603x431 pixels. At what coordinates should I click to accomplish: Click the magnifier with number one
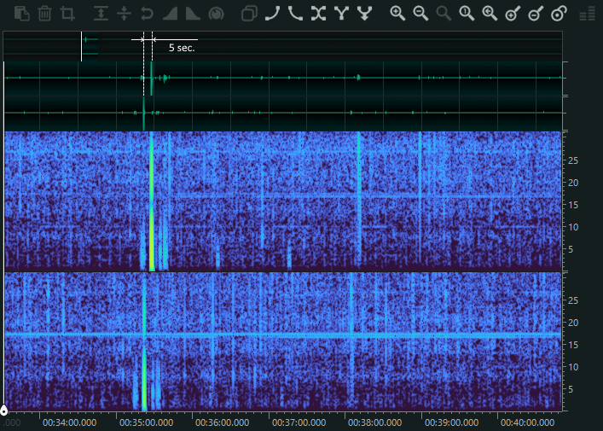tap(467, 14)
